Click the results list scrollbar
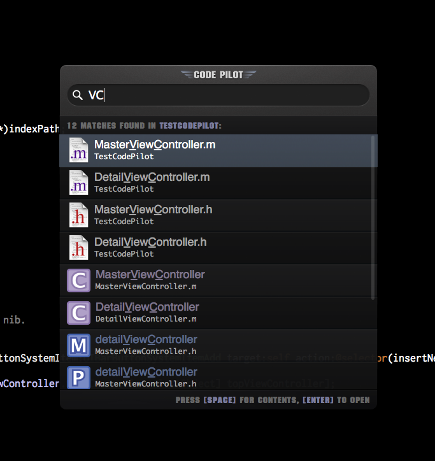Screen dimensions: 435x461 click(373, 218)
